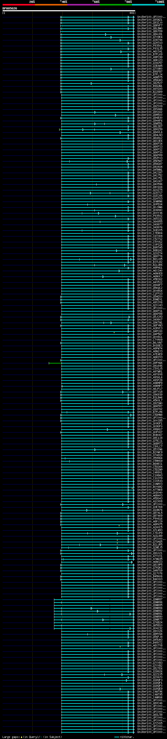Viewport: 167px width, 739px height.
Task: Select label UniRef100_Q96TW1
Action: pos(150,322)
